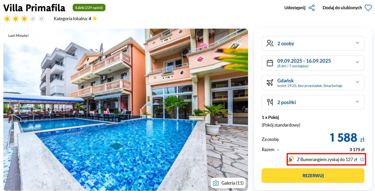The width and height of the screenshot is (375, 191).
Task: Click the main hotel pool photo
Action: coord(126,109)
